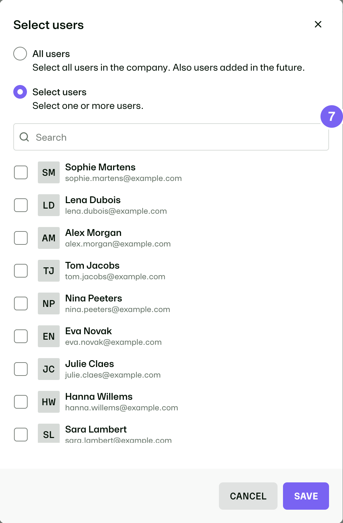Image resolution: width=343 pixels, height=523 pixels.
Task: Save the user selection
Action: click(306, 496)
